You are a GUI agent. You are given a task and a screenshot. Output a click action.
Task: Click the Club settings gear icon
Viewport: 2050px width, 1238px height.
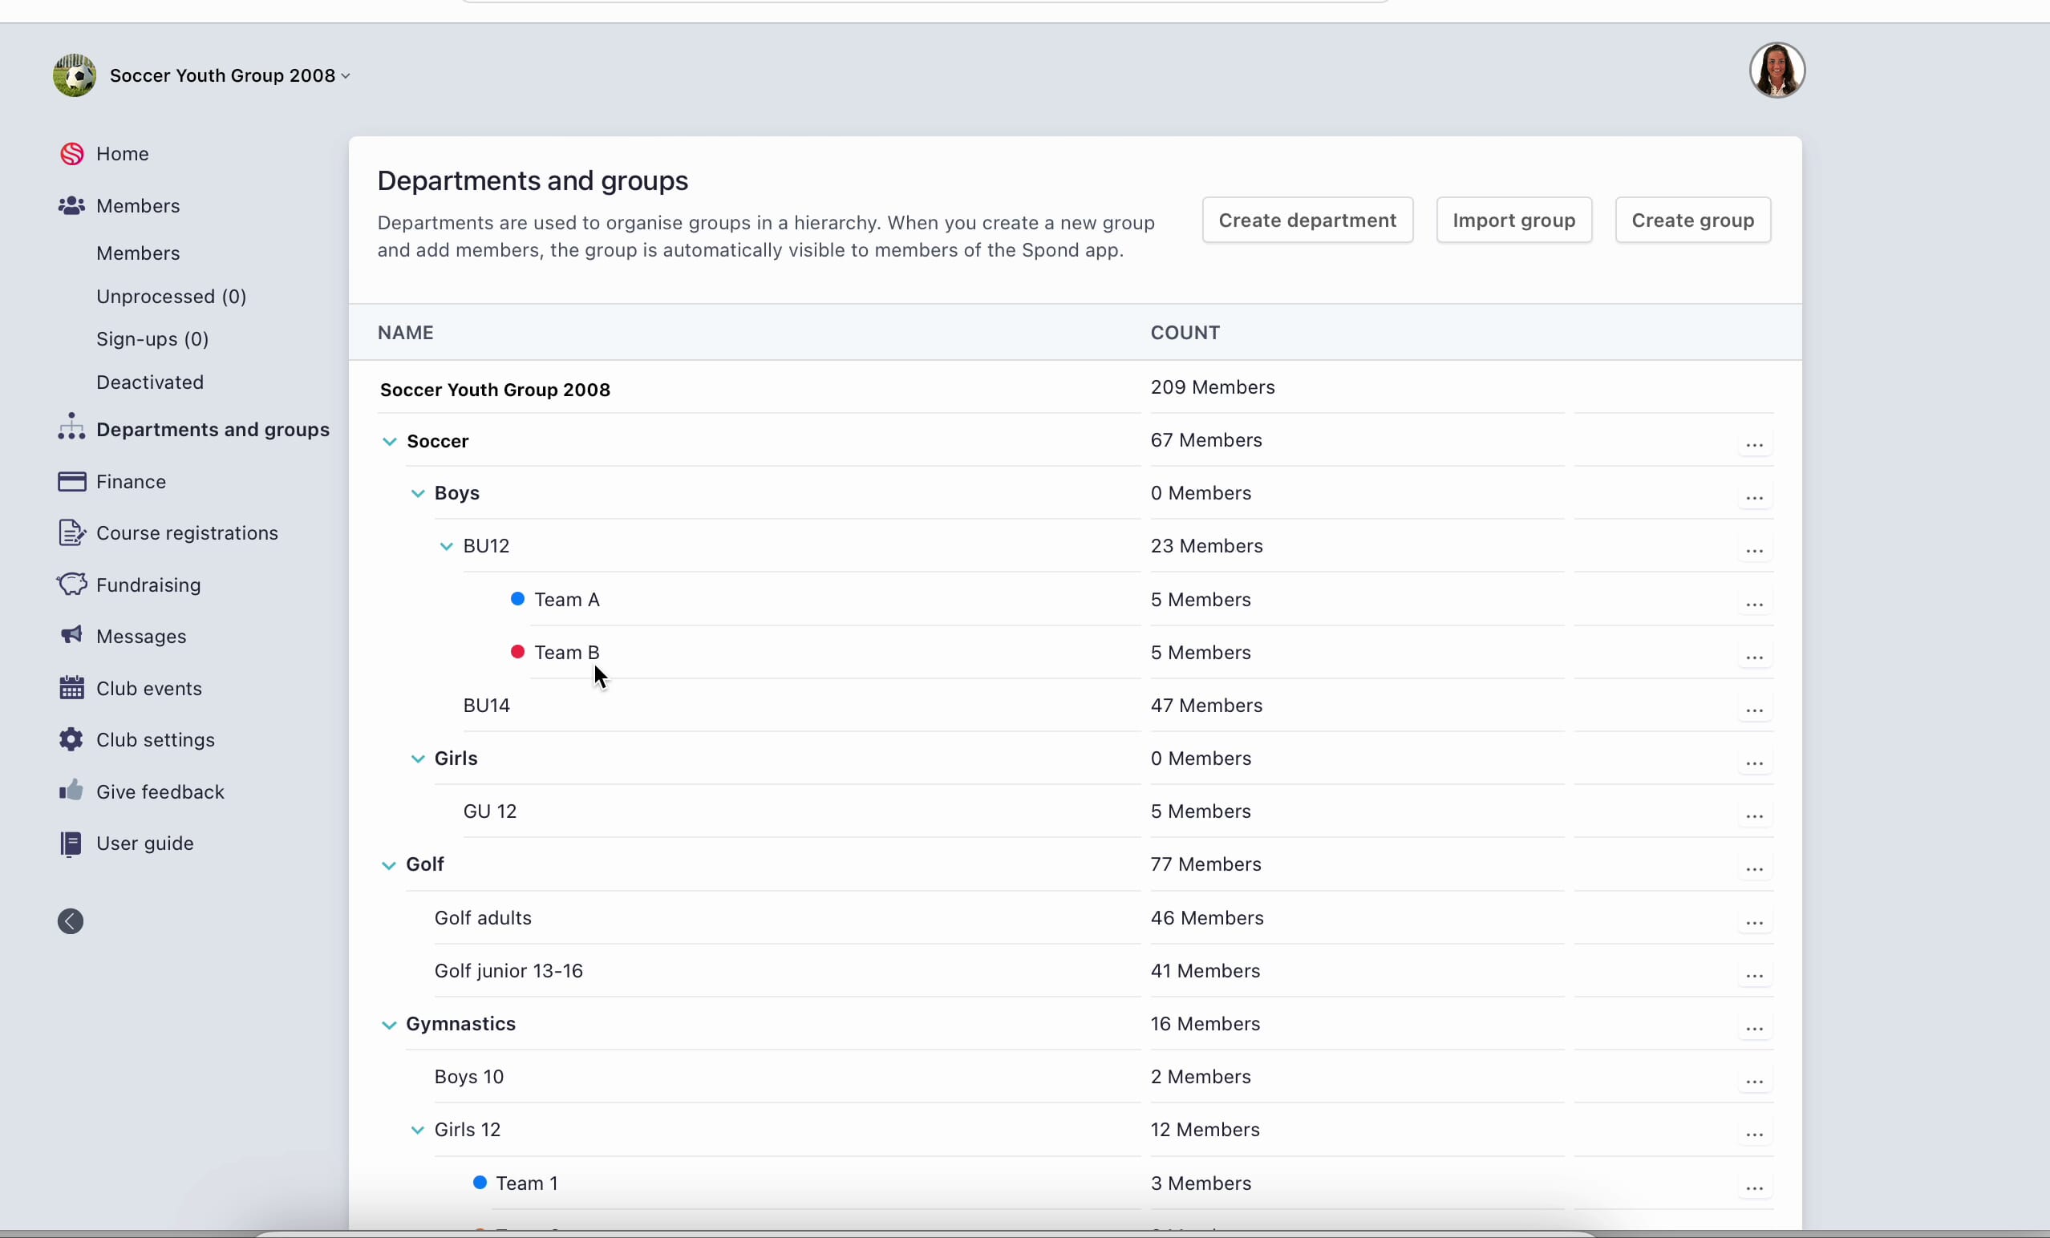[71, 739]
